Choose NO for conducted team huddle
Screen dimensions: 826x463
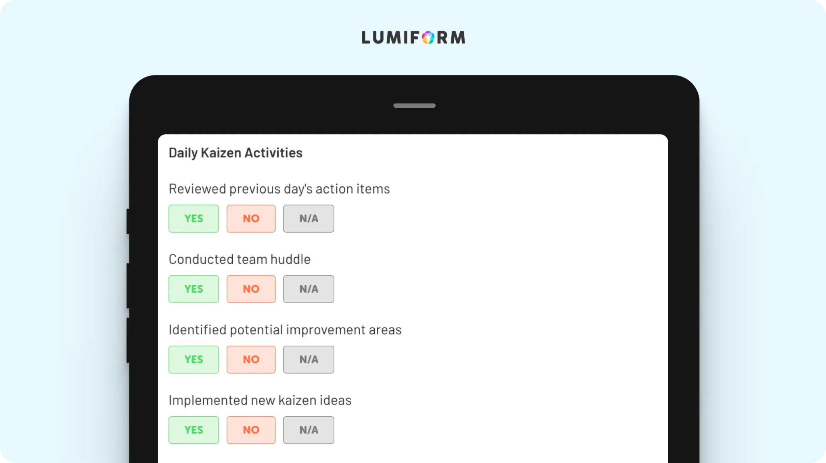coord(251,289)
